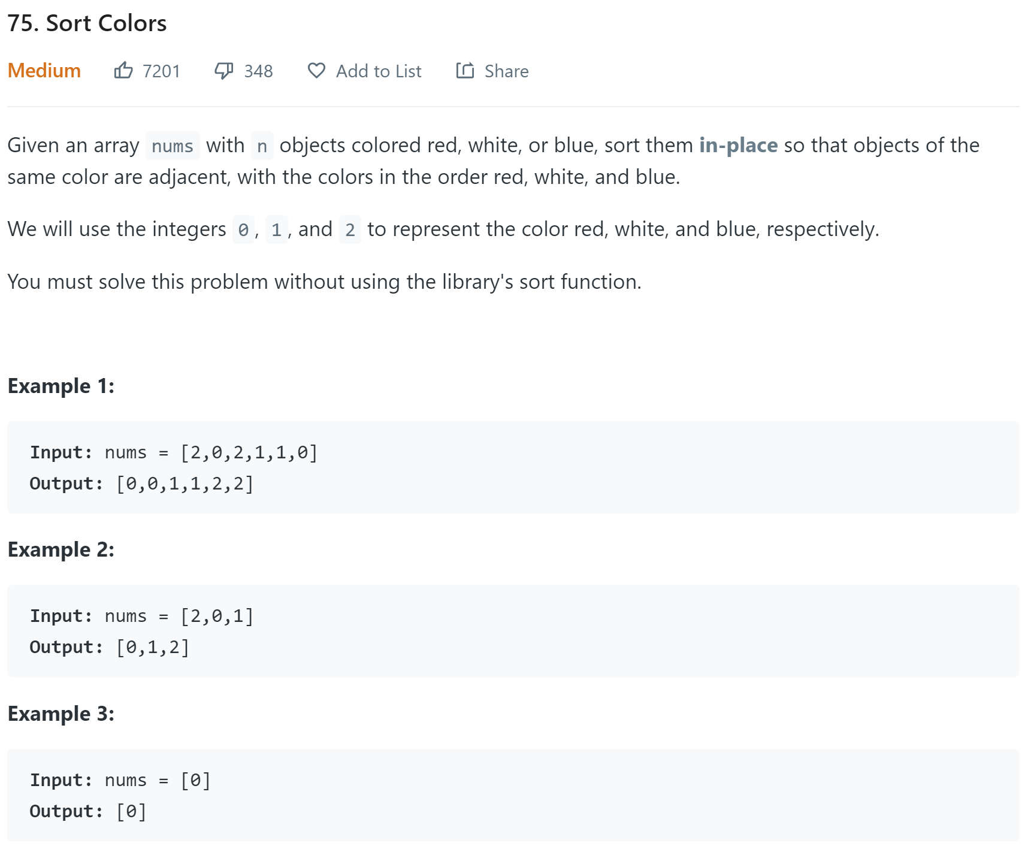Click the Example 2 input array [2,0,1]

click(x=217, y=616)
